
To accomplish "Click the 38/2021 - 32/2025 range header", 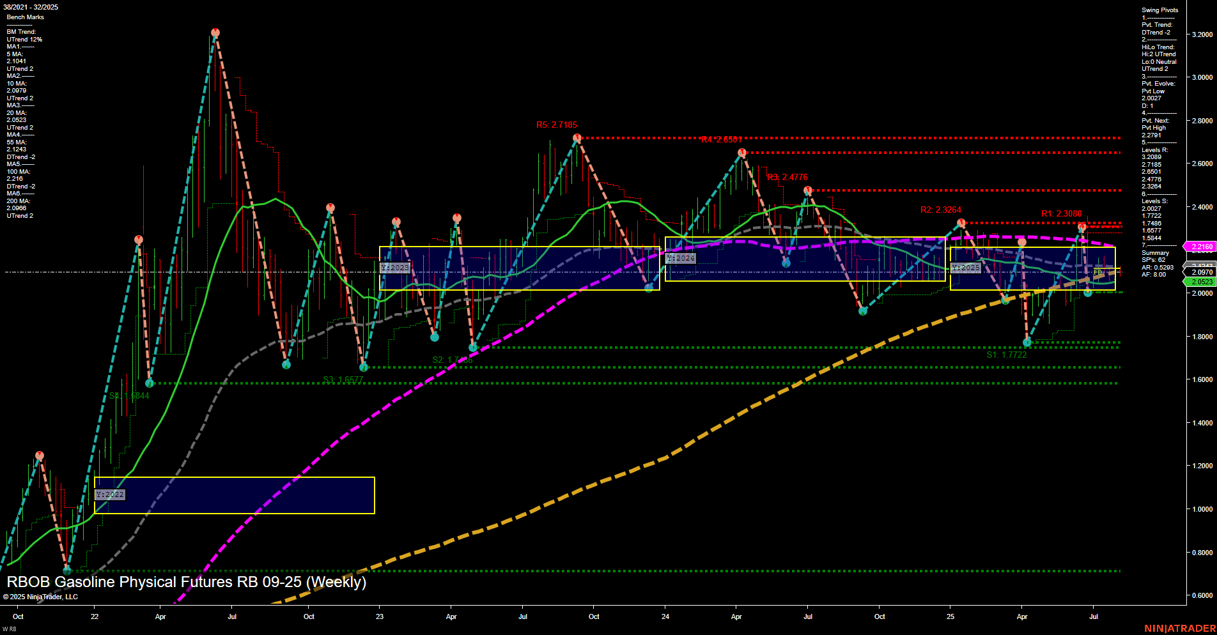I will 30,6.
